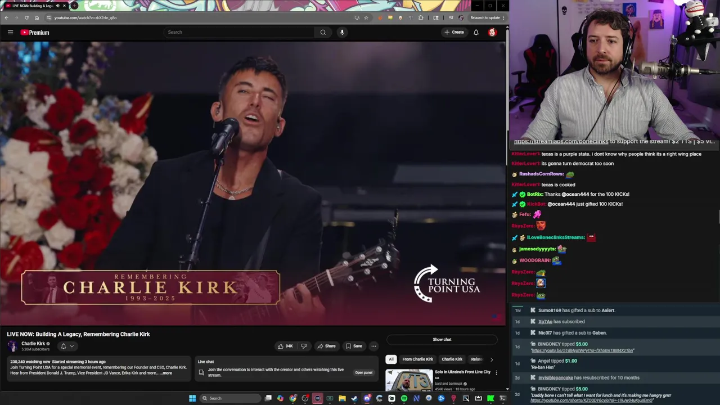The image size is (720, 405).
Task: Click the browser address bar URL
Action: (85, 17)
